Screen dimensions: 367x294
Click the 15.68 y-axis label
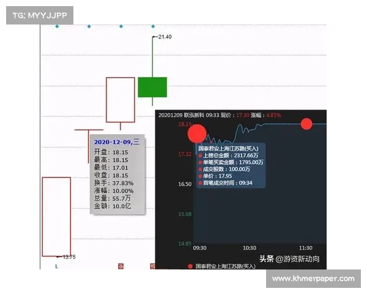pos(185,214)
